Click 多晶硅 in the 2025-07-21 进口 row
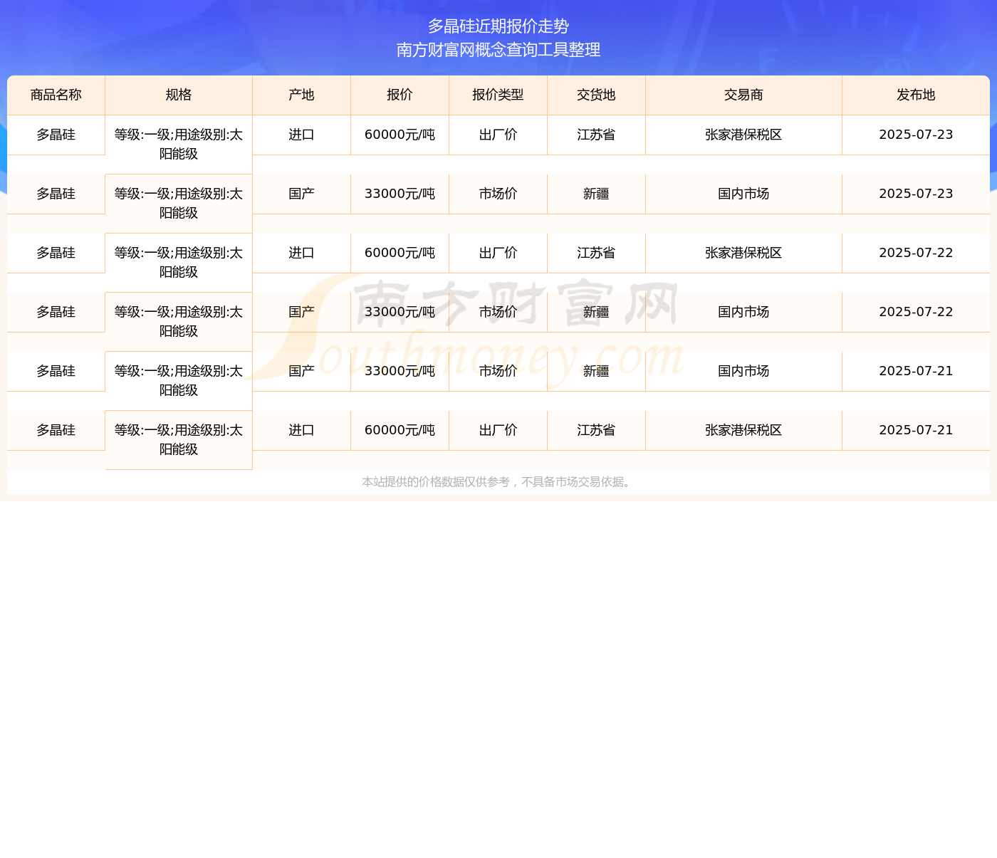The image size is (997, 858). [56, 430]
